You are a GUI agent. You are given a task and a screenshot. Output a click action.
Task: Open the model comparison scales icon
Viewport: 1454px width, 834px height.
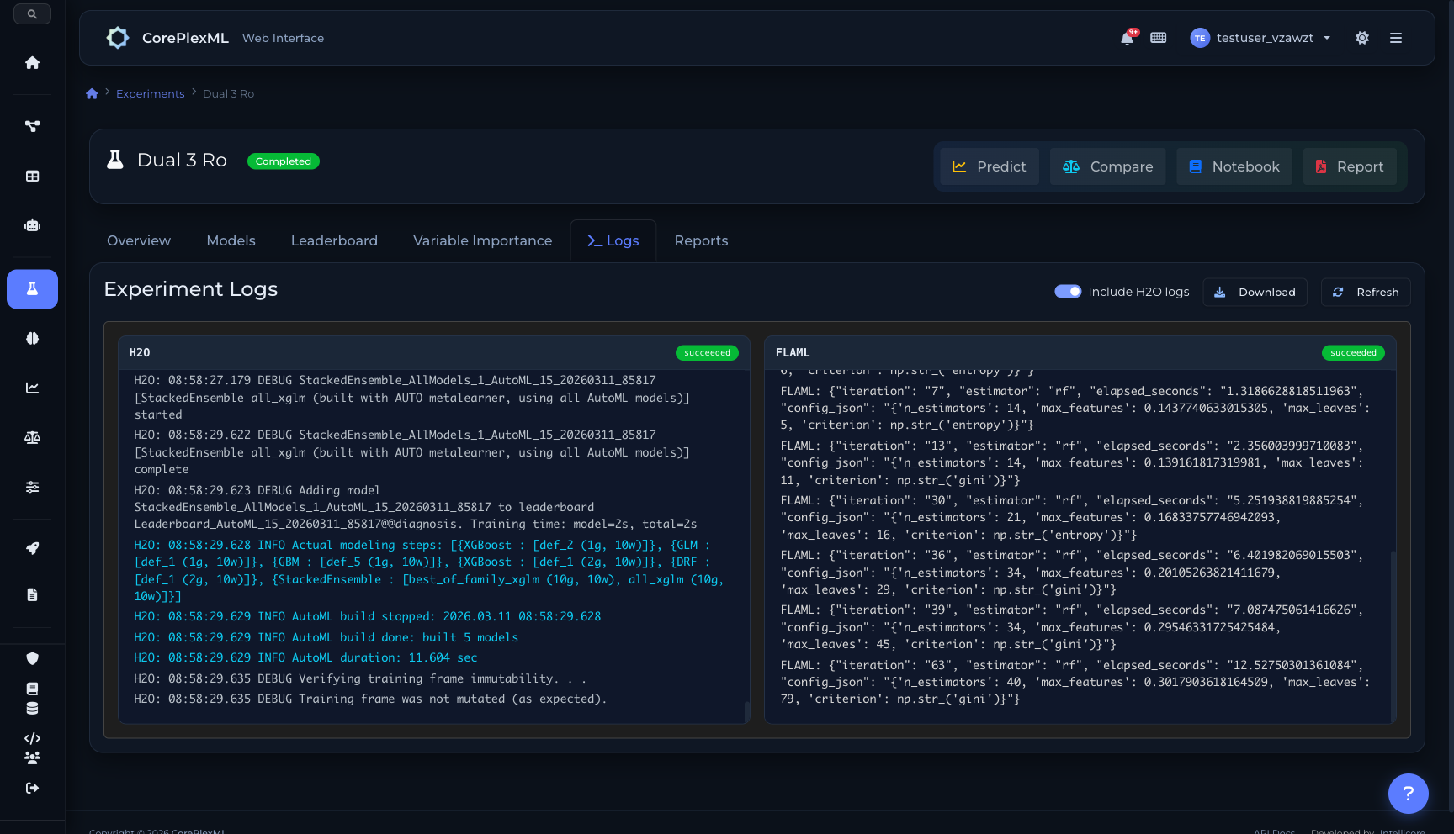click(x=32, y=437)
